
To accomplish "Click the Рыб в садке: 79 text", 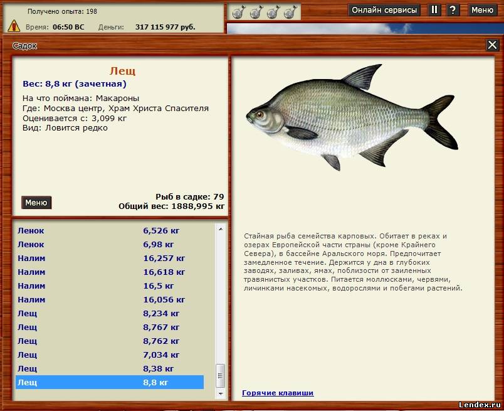I will click(x=190, y=196).
